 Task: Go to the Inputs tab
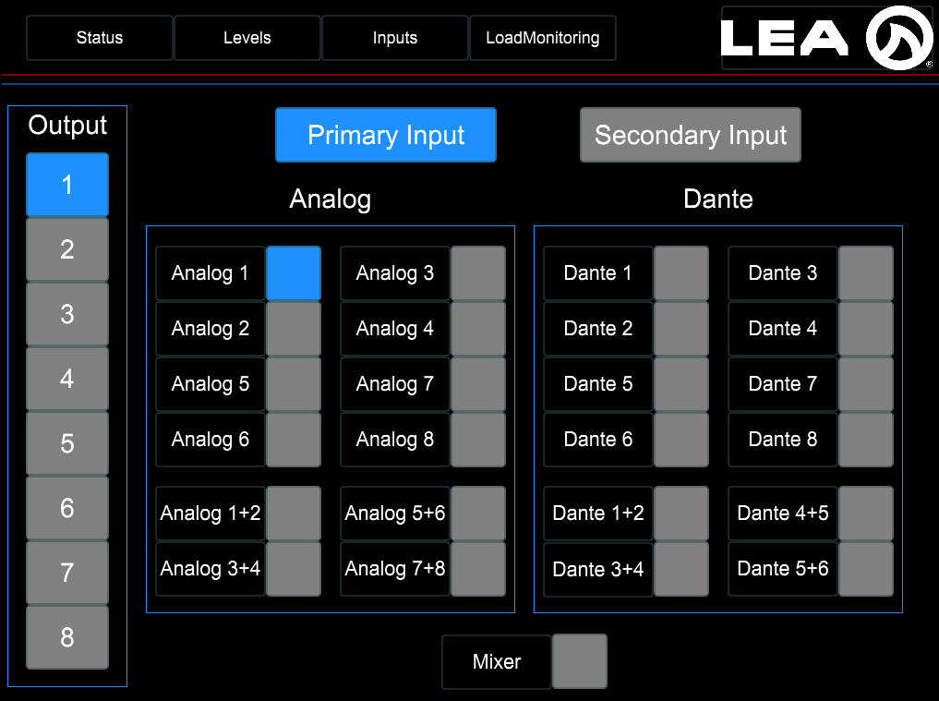tap(395, 38)
